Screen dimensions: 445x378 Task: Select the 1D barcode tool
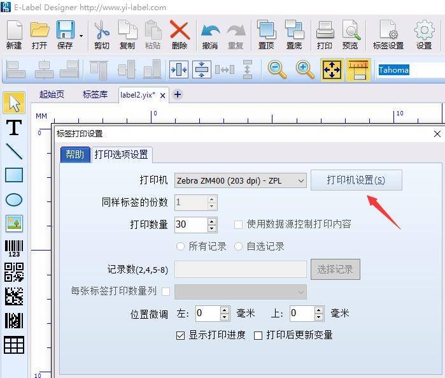[14, 248]
